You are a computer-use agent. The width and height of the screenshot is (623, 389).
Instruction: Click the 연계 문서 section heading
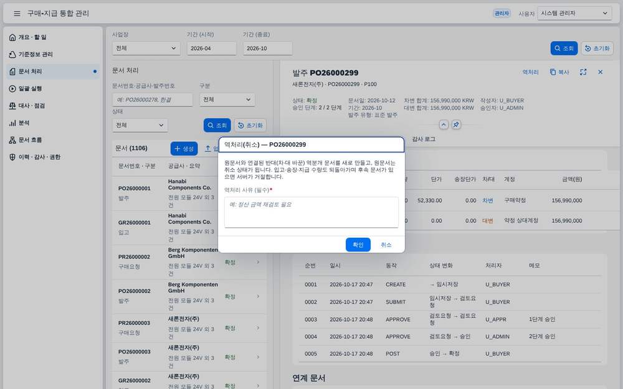click(x=308, y=378)
